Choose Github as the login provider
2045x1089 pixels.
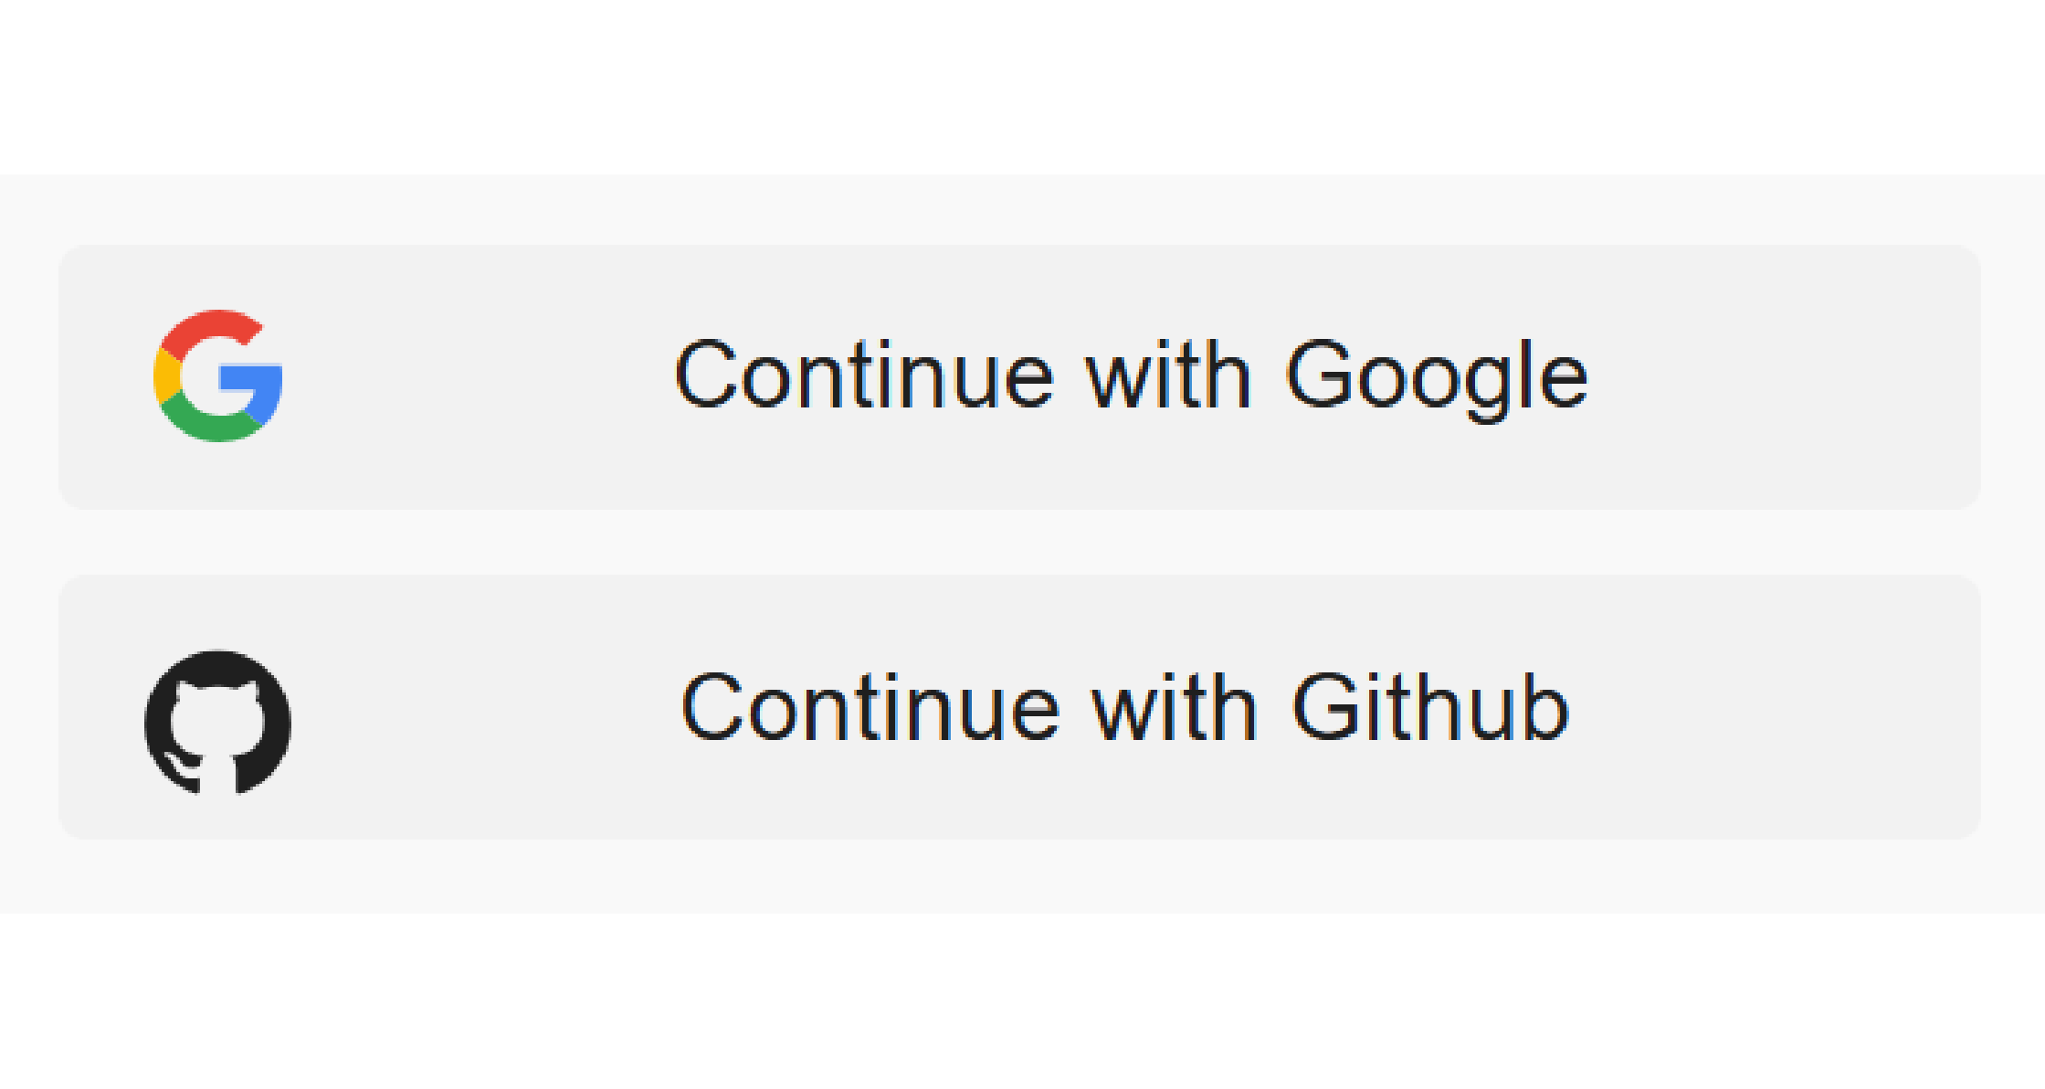[x=1019, y=706]
